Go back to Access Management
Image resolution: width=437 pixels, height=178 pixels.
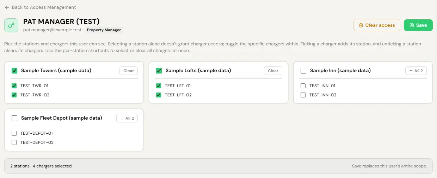(x=40, y=7)
